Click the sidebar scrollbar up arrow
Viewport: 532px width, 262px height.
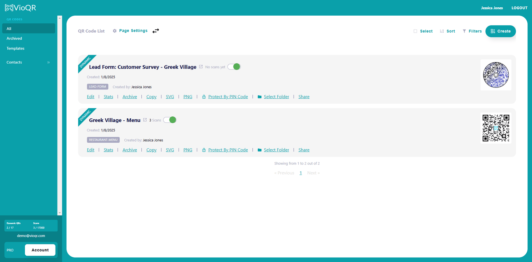(x=60, y=18)
